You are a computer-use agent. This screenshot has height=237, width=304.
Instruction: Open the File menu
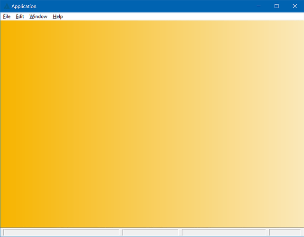(x=7, y=17)
